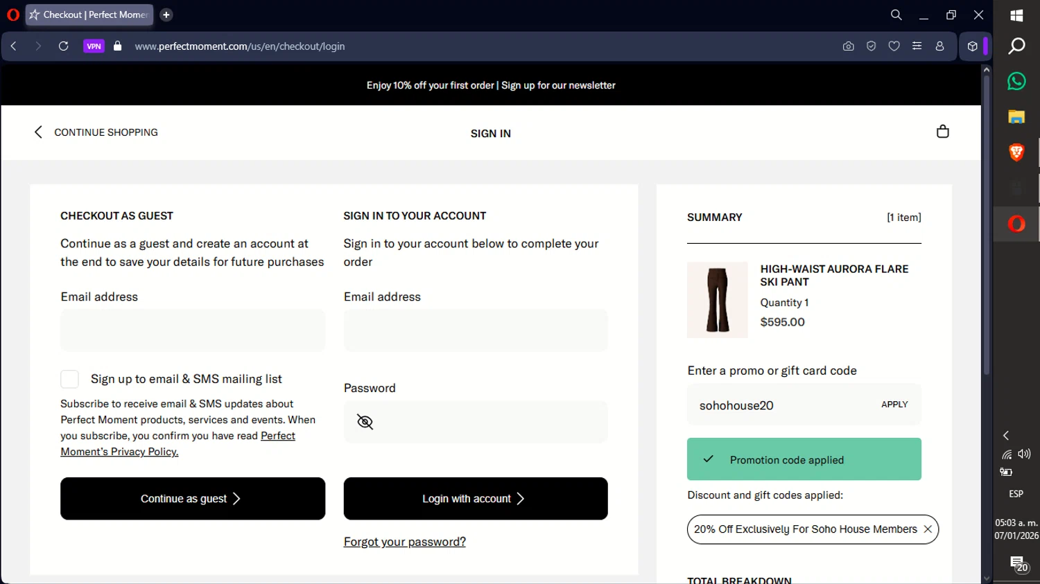
Task: Click the [1 item] summary count
Action: (x=904, y=218)
